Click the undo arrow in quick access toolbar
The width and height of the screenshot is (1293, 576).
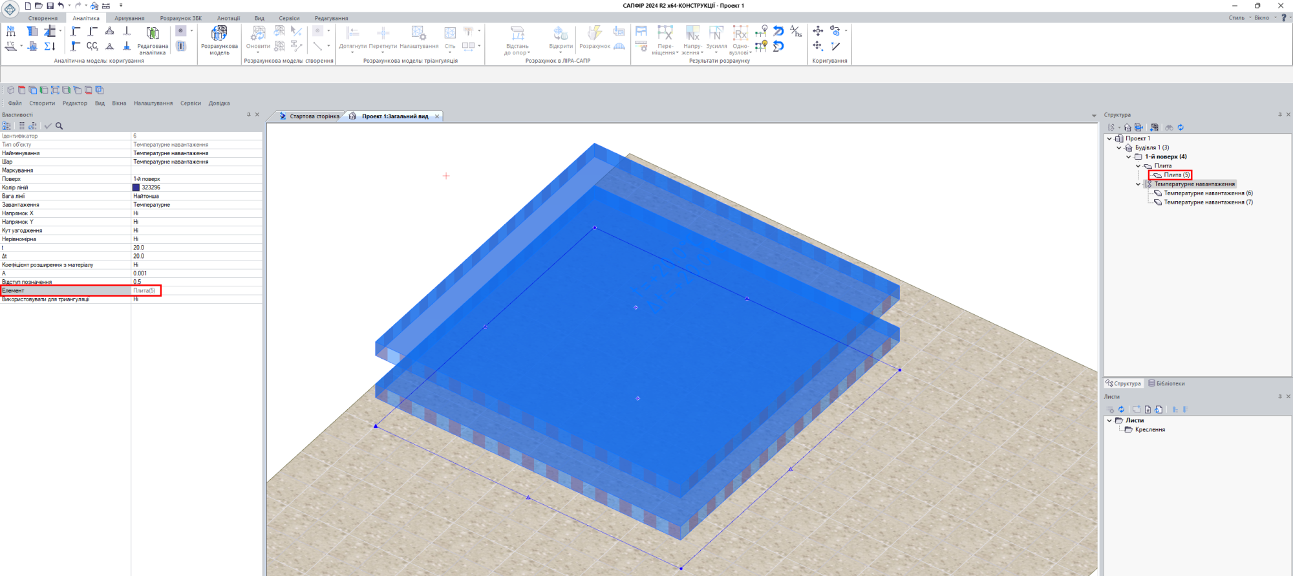tap(61, 6)
